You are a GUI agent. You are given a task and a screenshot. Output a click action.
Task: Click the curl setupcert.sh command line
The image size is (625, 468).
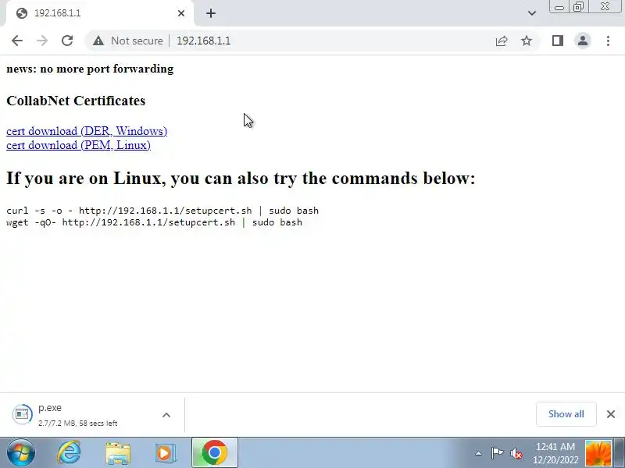[162, 211]
